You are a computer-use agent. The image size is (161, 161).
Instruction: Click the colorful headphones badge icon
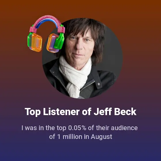[x=46, y=34]
